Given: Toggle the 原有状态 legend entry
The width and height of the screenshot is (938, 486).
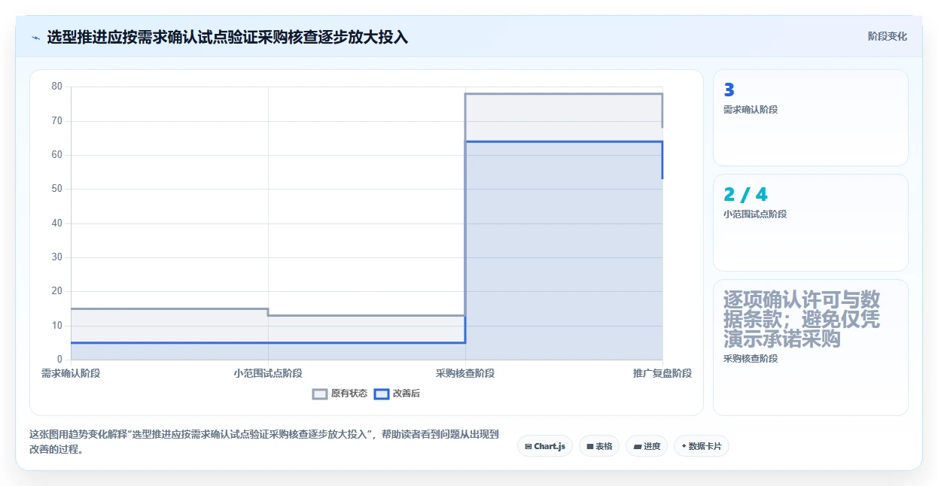Looking at the screenshot, I should coord(340,393).
